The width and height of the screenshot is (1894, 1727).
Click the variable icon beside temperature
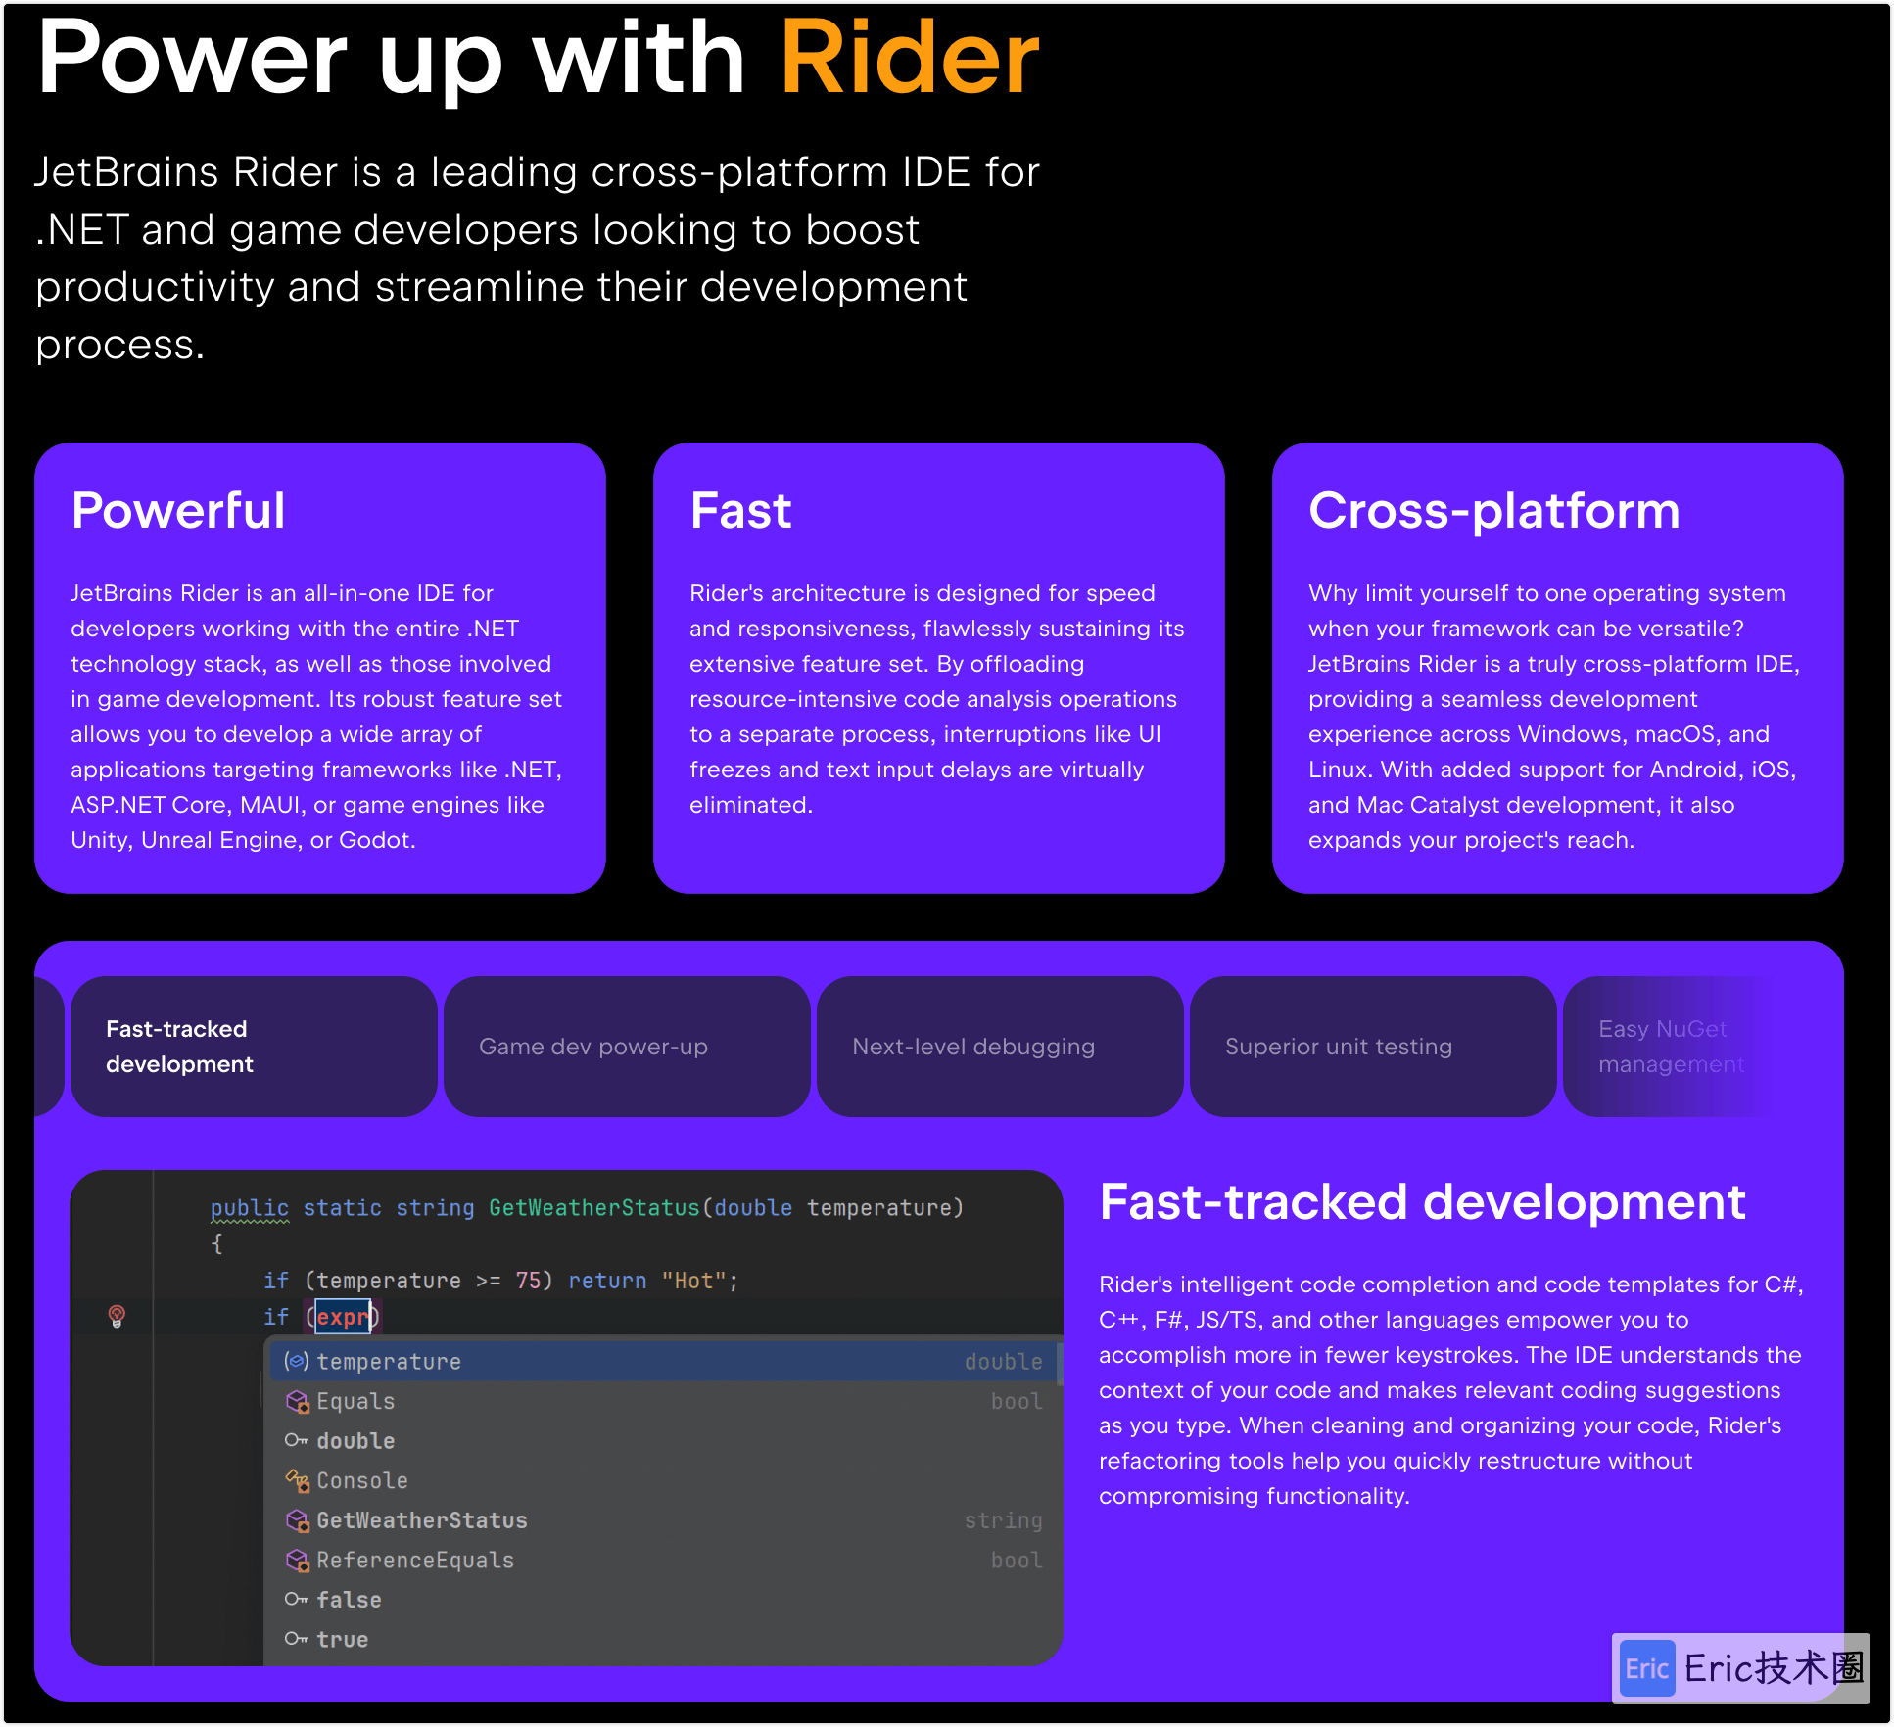point(297,1361)
